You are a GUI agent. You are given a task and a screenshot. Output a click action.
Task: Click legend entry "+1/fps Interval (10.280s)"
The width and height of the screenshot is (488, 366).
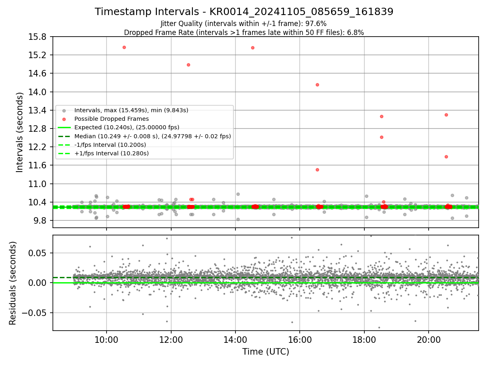111,153
